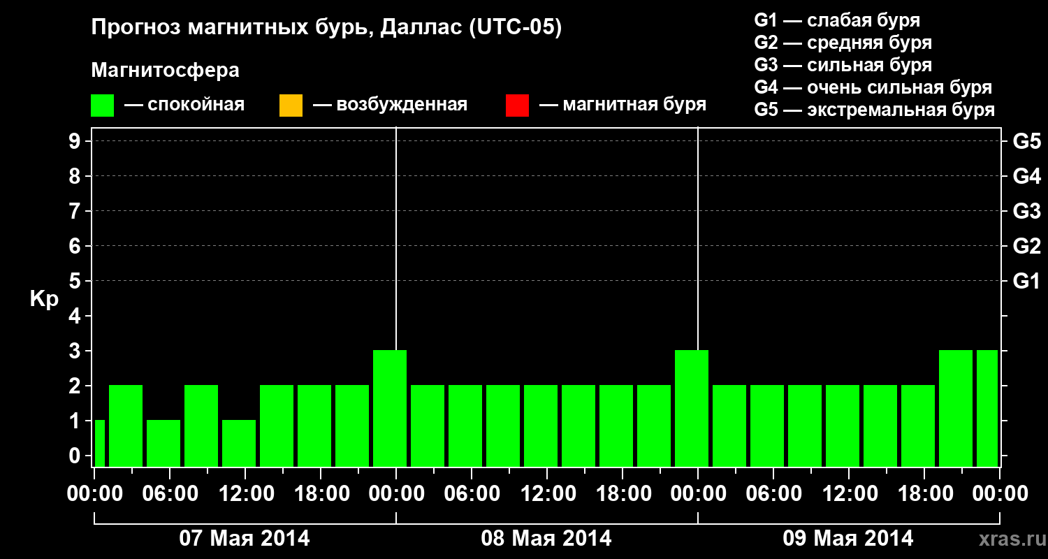
Task: Click the G4 label on the right axis
Action: click(x=1026, y=176)
